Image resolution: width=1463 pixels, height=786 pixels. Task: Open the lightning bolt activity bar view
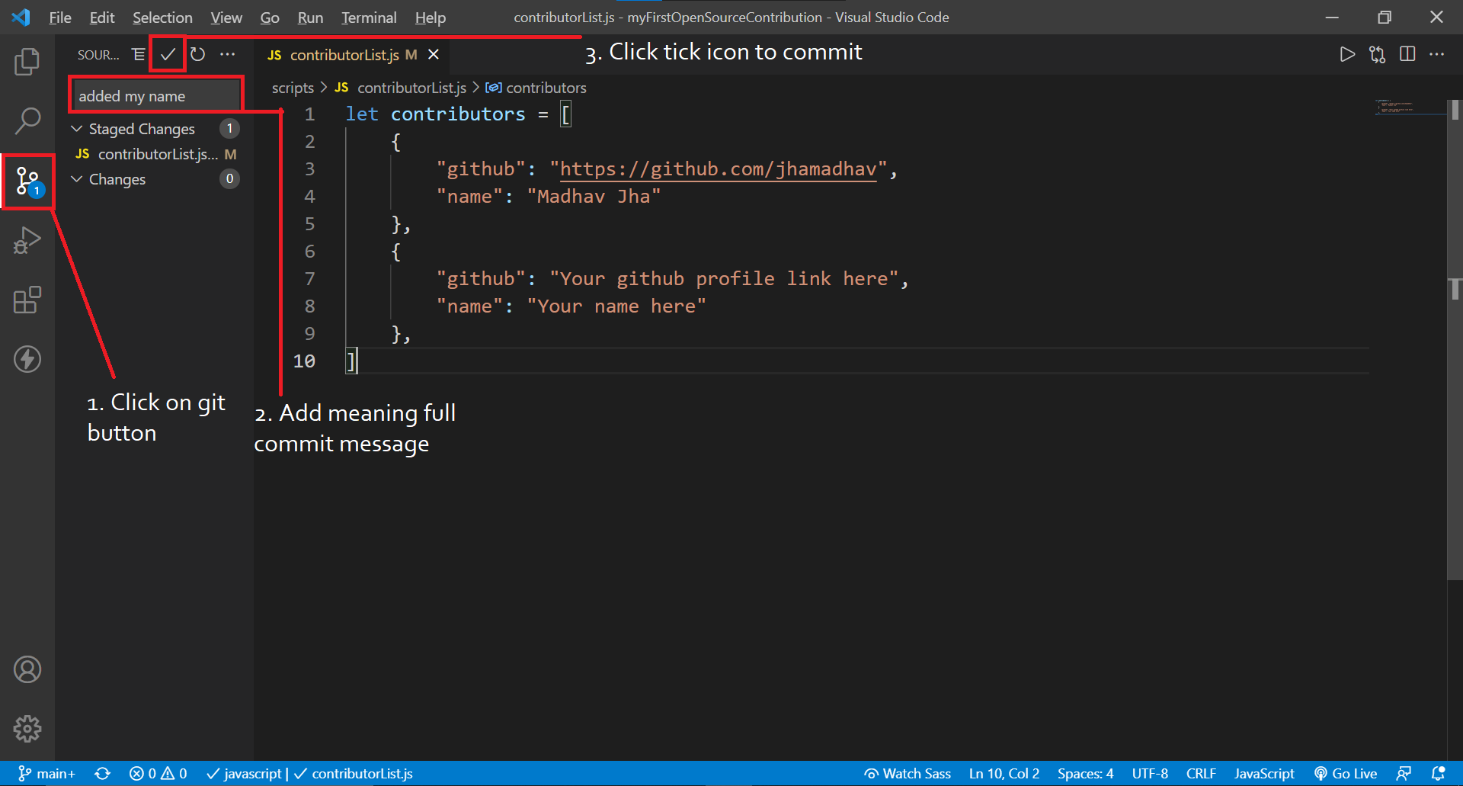(27, 359)
